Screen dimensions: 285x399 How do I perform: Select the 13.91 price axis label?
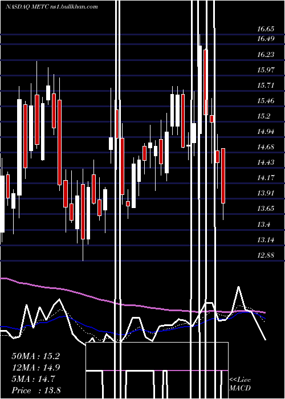(x=266, y=193)
